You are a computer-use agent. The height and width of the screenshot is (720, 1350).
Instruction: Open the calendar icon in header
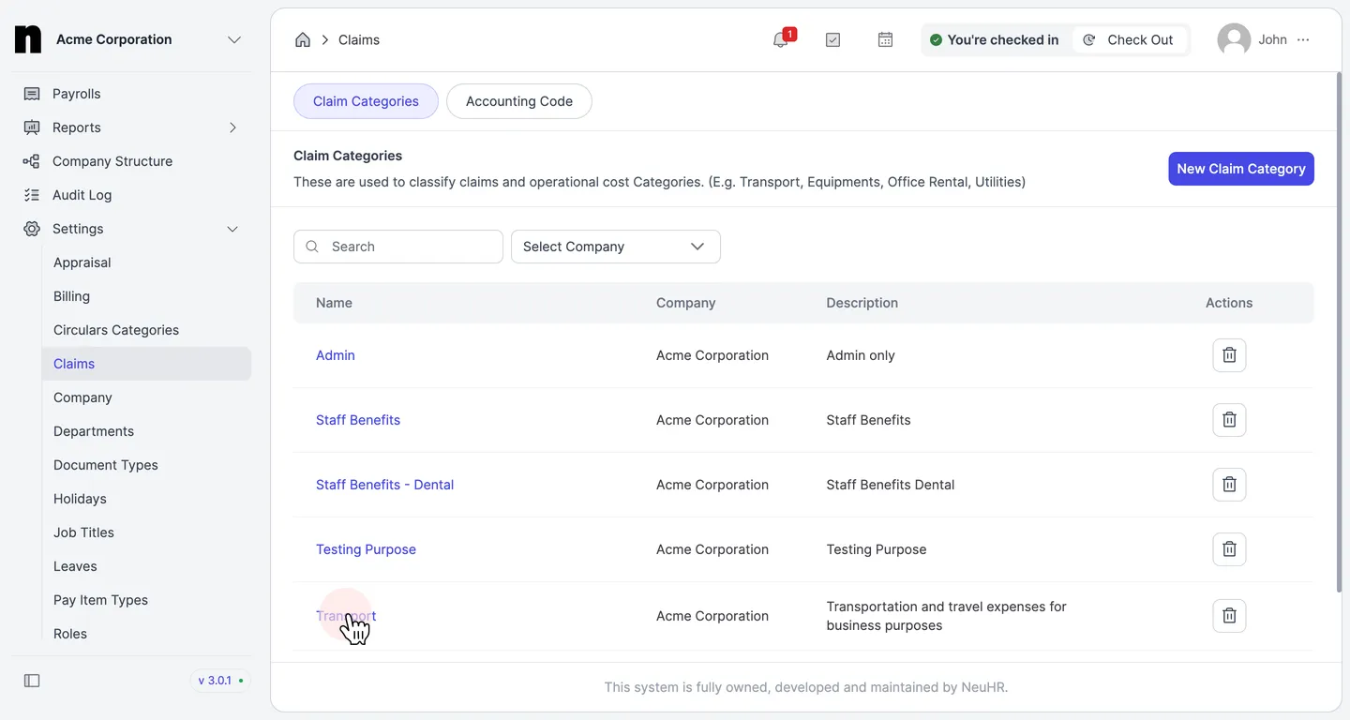(885, 39)
